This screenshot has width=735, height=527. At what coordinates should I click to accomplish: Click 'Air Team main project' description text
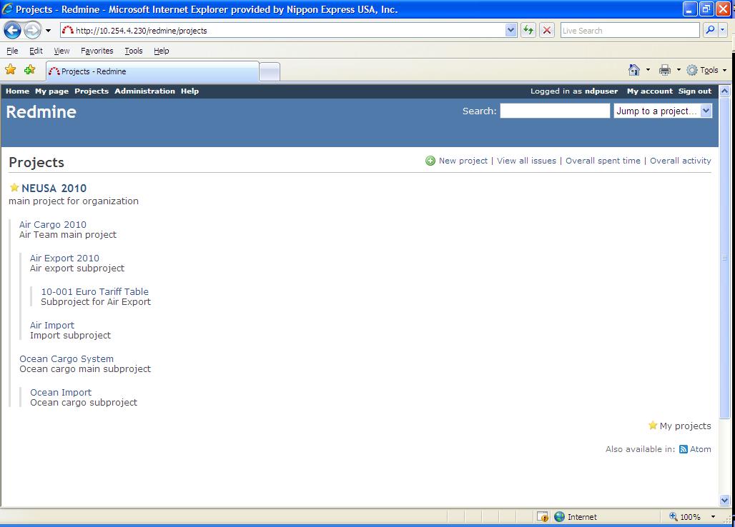[x=68, y=235]
